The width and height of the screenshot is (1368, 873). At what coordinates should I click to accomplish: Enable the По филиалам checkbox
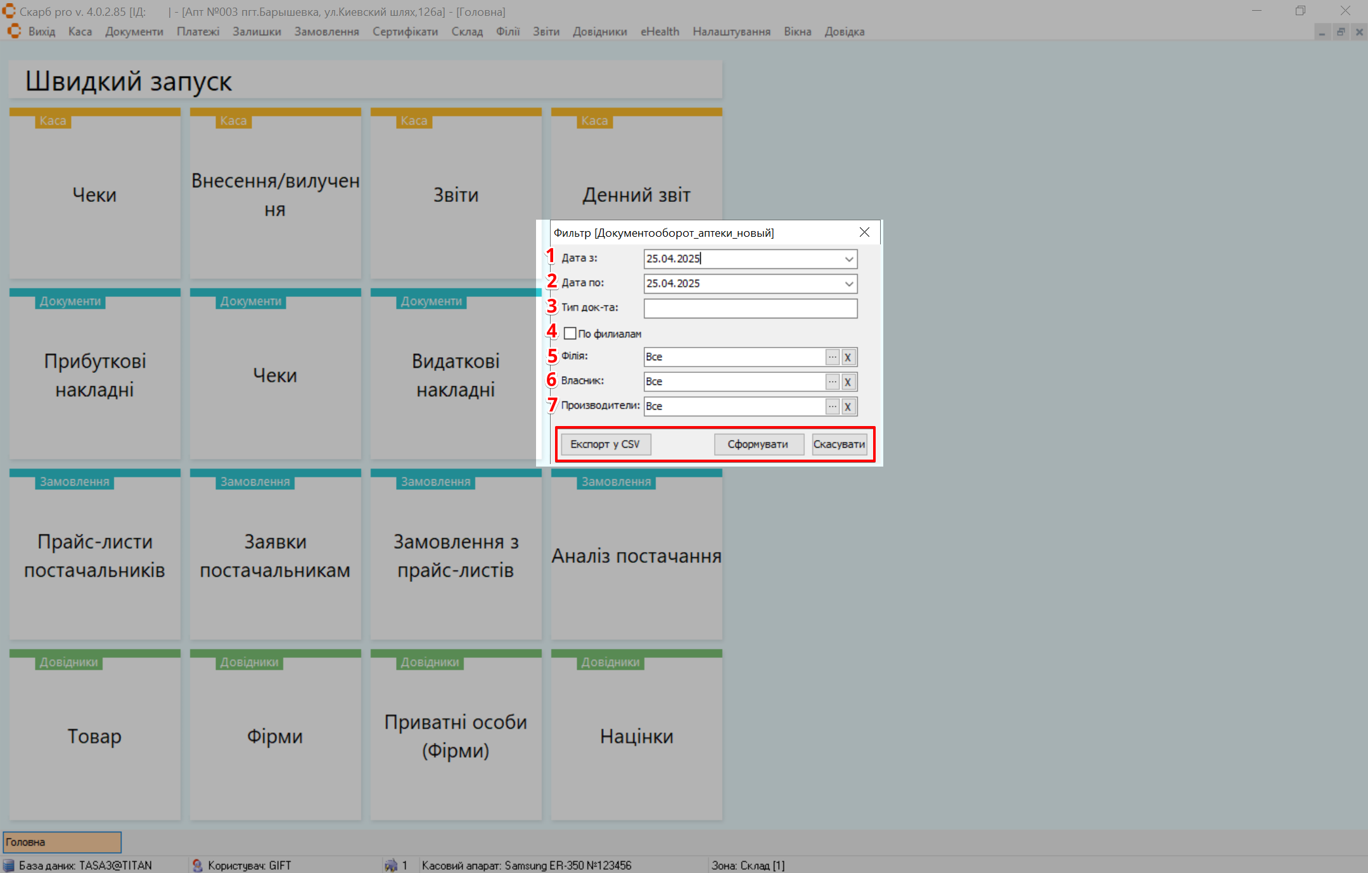pyautogui.click(x=570, y=334)
